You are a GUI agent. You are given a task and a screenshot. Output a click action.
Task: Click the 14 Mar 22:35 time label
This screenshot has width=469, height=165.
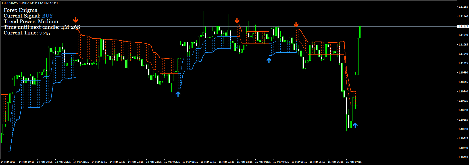click(x=118, y=162)
